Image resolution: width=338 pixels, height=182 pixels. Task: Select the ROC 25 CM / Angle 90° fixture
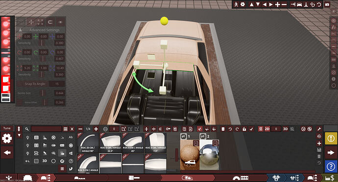pyautogui.click(x=88, y=143)
